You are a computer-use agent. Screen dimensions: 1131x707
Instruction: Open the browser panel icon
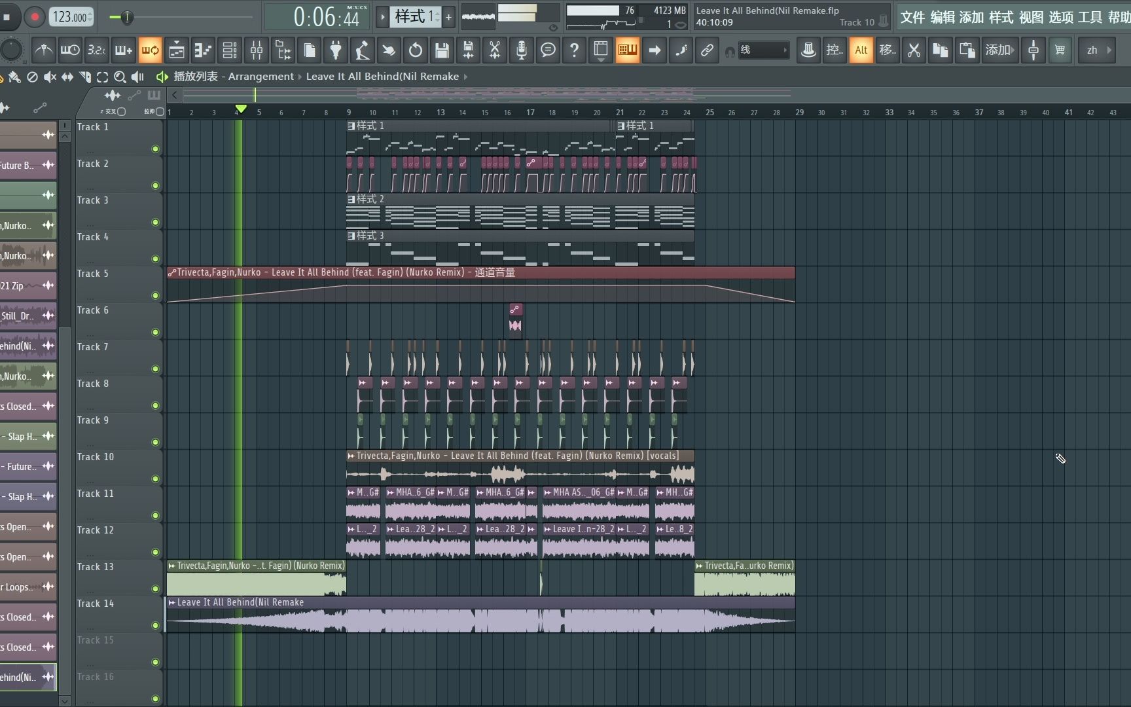coord(283,50)
